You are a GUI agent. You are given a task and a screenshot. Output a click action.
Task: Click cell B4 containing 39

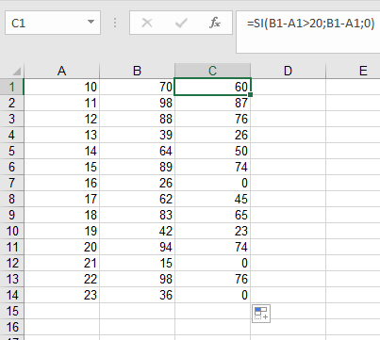coord(137,135)
